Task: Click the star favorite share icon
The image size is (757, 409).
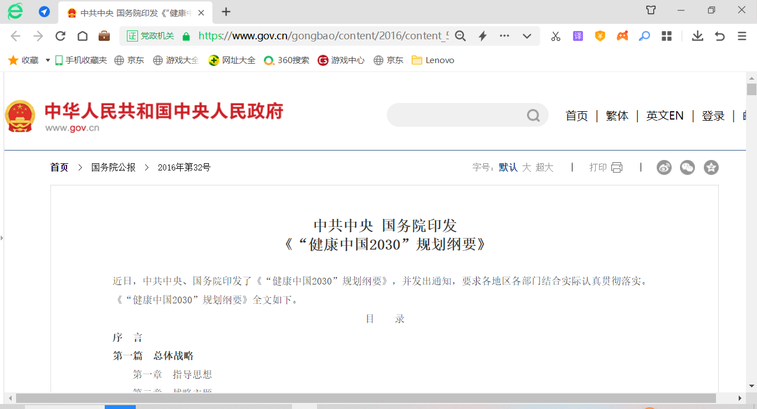Action: click(711, 167)
